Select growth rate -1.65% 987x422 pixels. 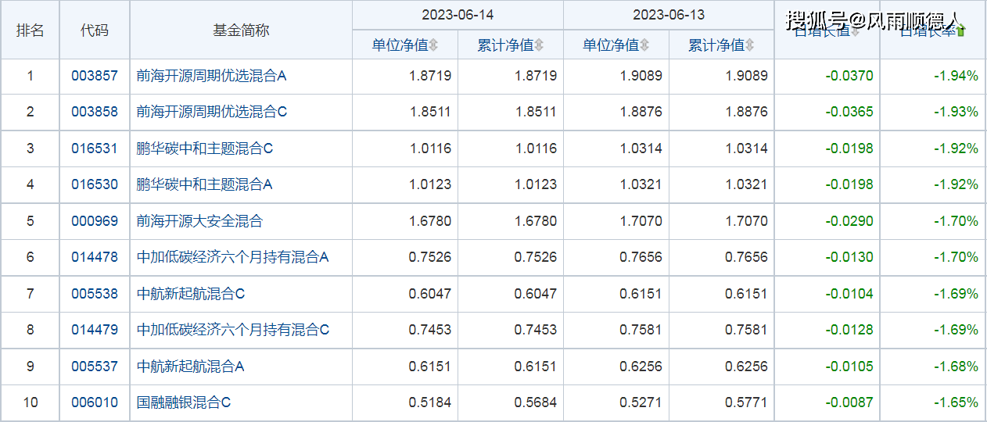956,402
